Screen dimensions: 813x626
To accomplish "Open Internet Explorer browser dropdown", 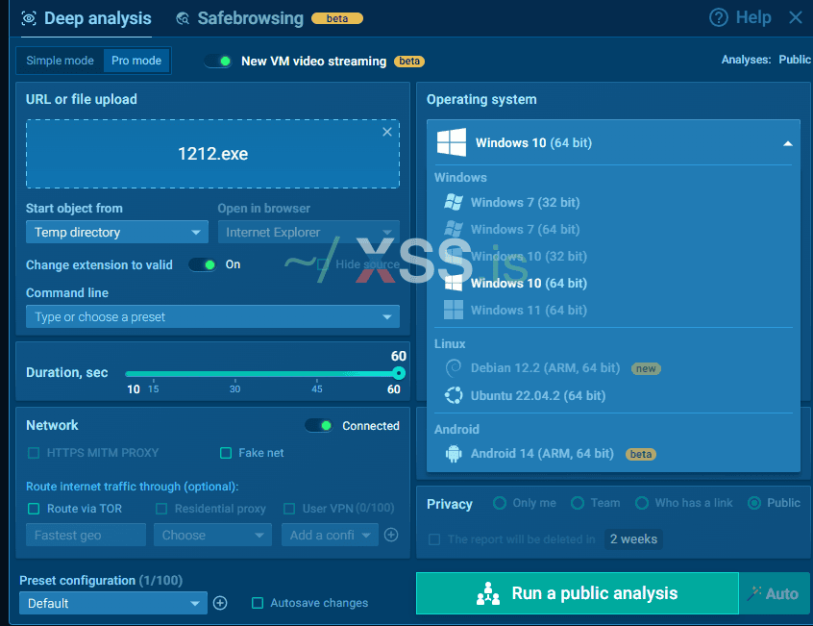I will pyautogui.click(x=308, y=232).
